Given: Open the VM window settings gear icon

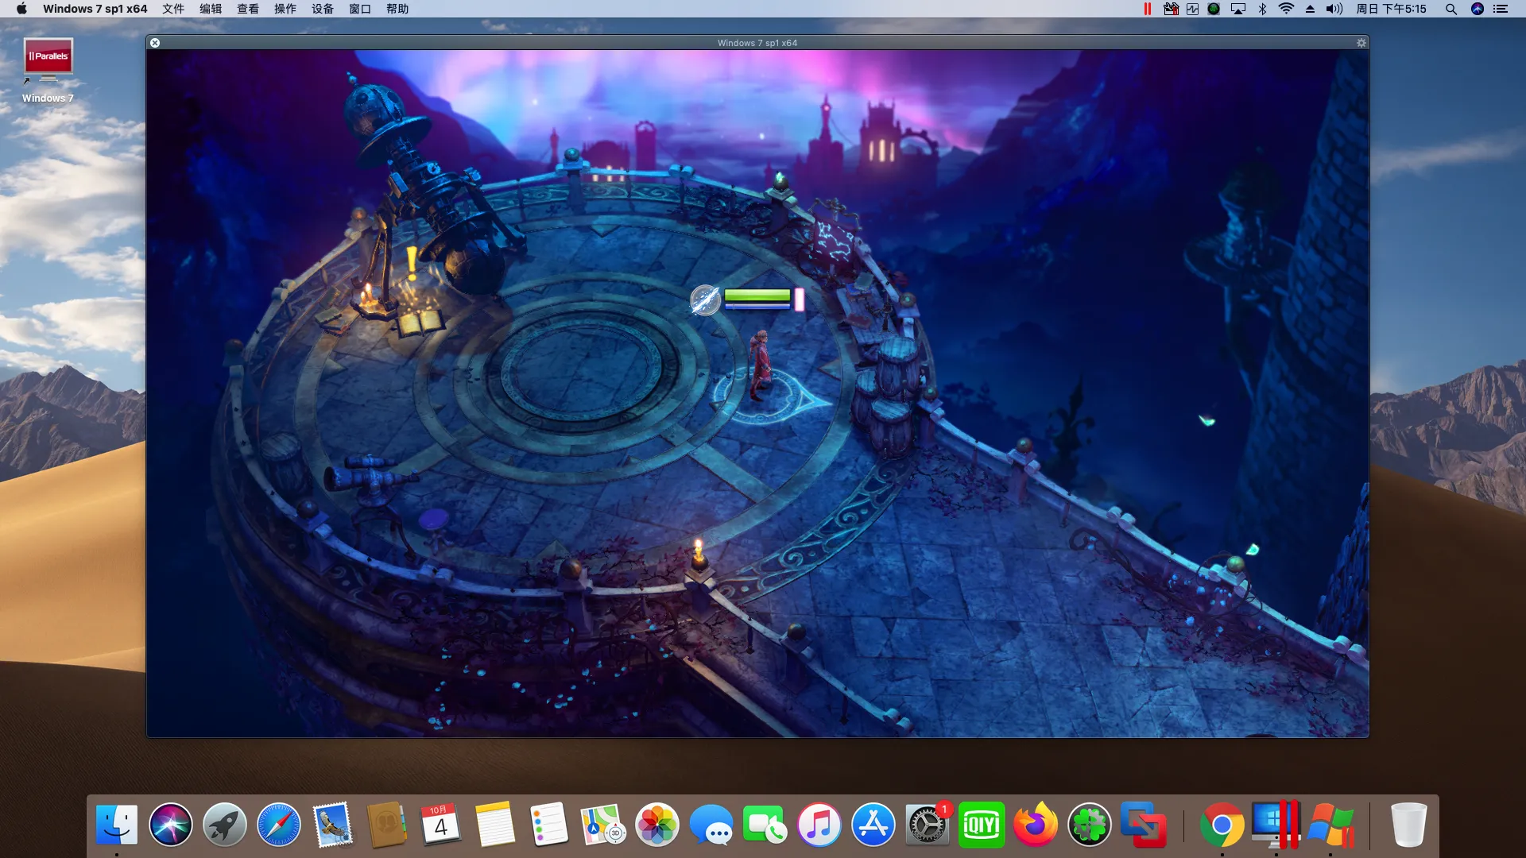Looking at the screenshot, I should (x=1361, y=43).
